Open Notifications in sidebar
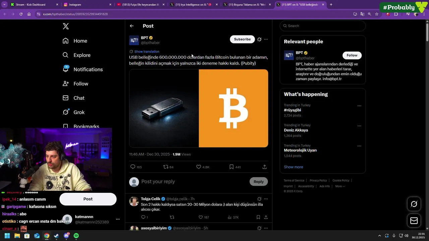 pyautogui.click(x=88, y=69)
